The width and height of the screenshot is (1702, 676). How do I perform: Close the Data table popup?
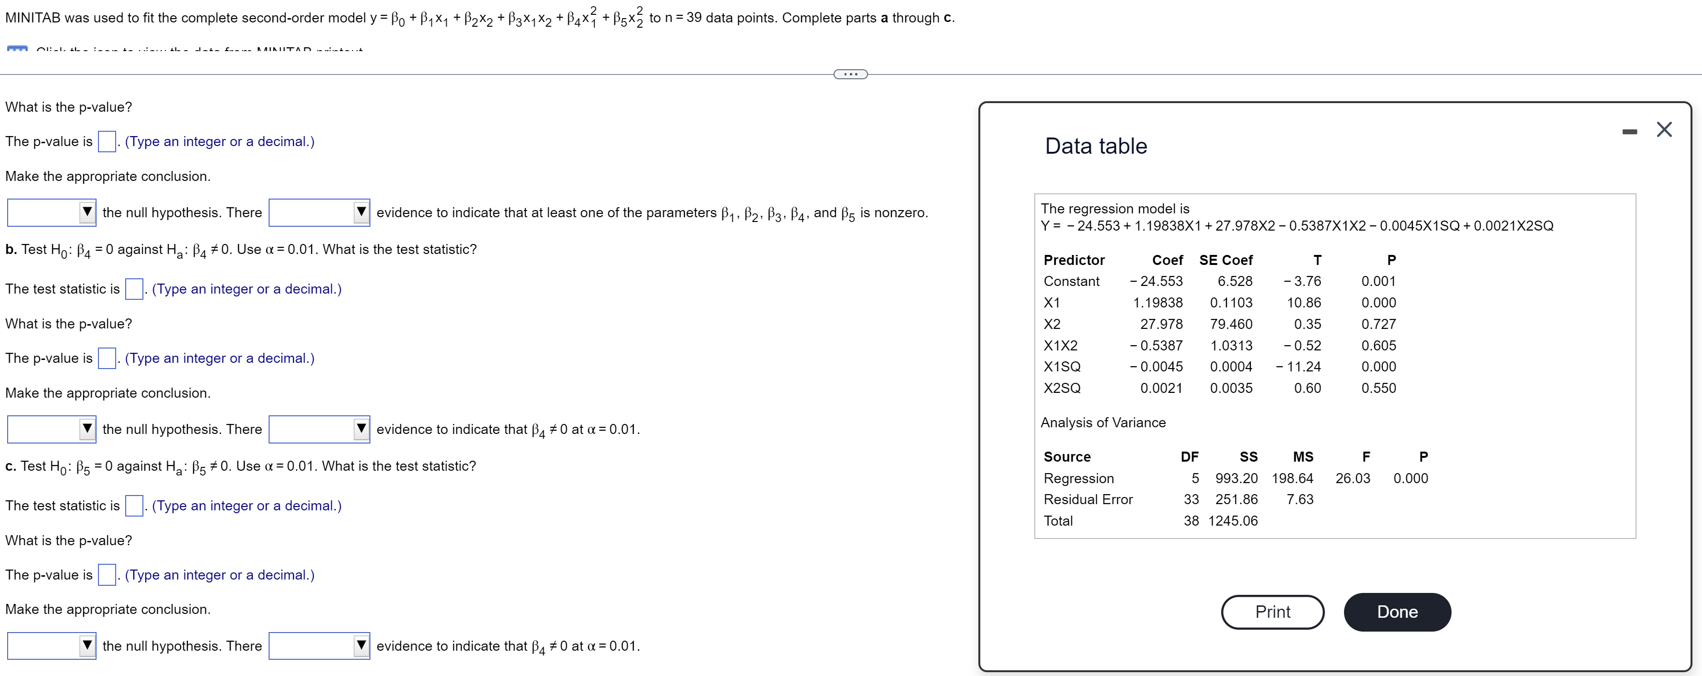point(1665,129)
